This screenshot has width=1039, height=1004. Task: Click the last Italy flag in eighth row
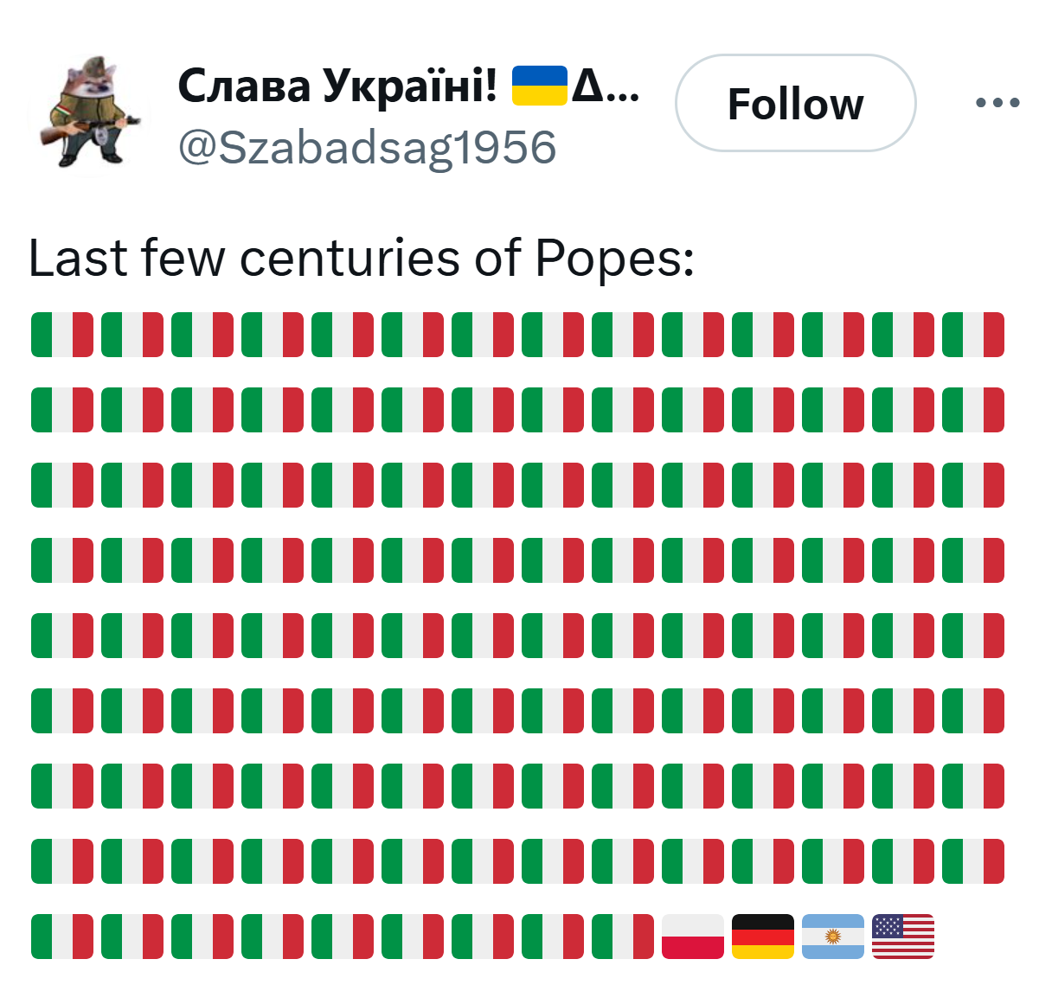pos(973,861)
